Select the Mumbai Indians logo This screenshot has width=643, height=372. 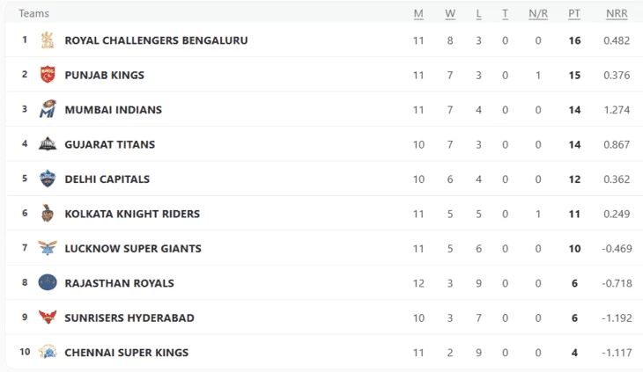point(48,109)
